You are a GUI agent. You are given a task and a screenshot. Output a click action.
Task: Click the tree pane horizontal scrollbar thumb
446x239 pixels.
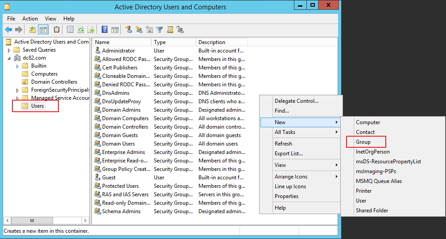(32, 221)
